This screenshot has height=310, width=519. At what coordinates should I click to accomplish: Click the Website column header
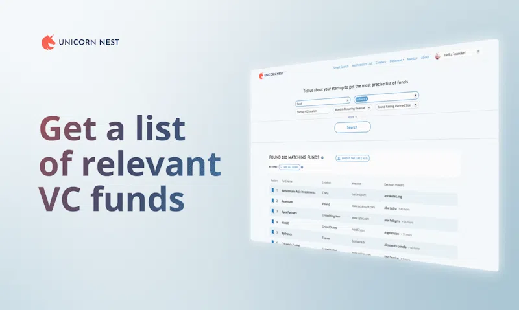point(356,184)
